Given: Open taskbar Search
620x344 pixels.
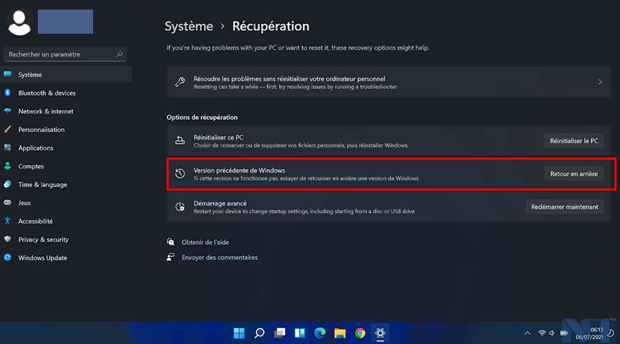Looking at the screenshot, I should click(x=260, y=333).
